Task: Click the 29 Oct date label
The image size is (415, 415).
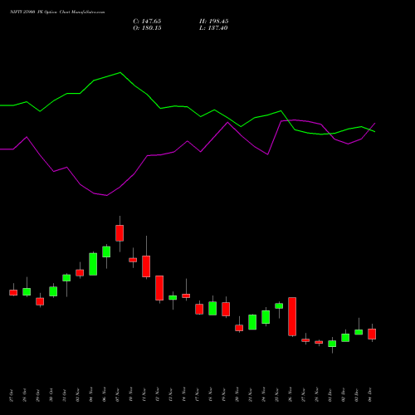Action: pyautogui.click(x=38, y=395)
